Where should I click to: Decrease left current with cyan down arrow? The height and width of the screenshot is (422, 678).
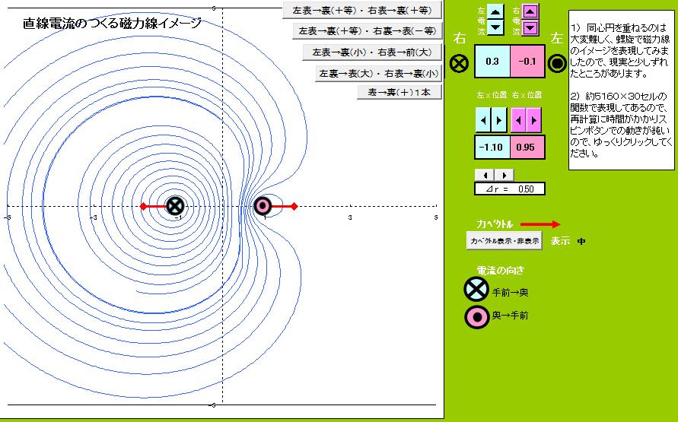(x=495, y=27)
